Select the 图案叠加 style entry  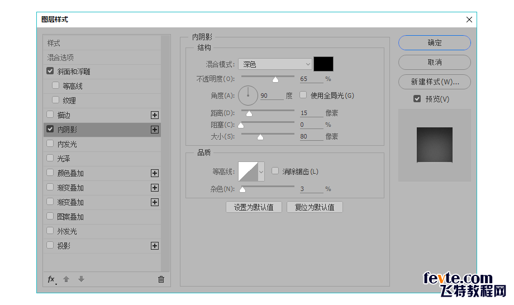(x=102, y=217)
